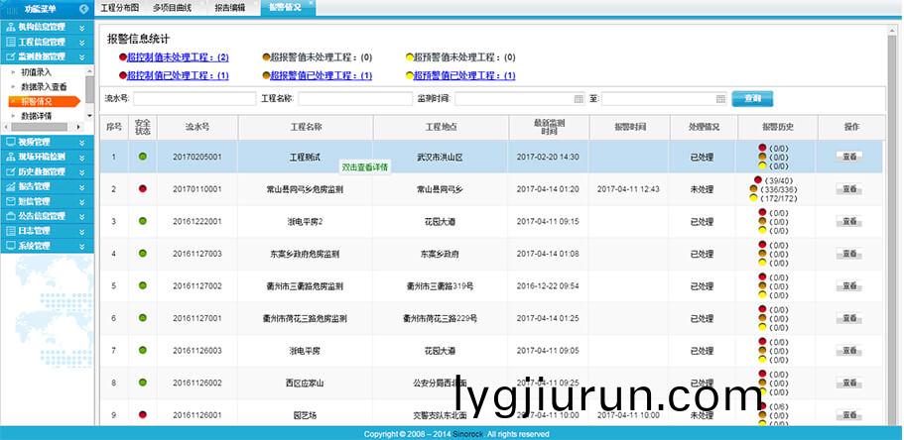Image resolution: width=904 pixels, height=440 pixels.
Task: Open the 超控制值未处理工程 (2) link
Action: click(x=177, y=57)
